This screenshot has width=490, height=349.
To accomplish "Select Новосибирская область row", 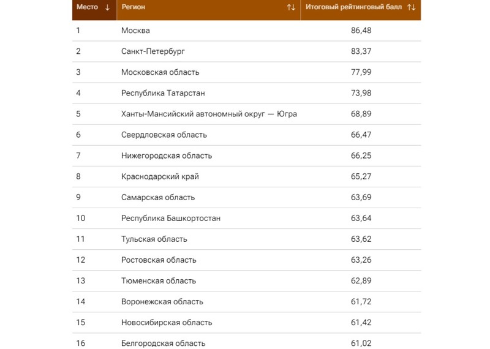I will click(247, 323).
